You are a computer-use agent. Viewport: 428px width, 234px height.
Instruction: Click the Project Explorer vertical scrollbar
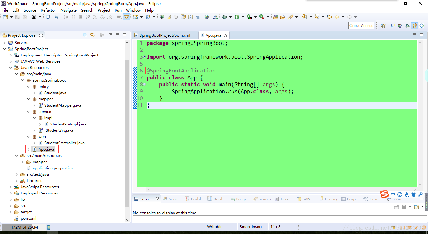click(127, 133)
